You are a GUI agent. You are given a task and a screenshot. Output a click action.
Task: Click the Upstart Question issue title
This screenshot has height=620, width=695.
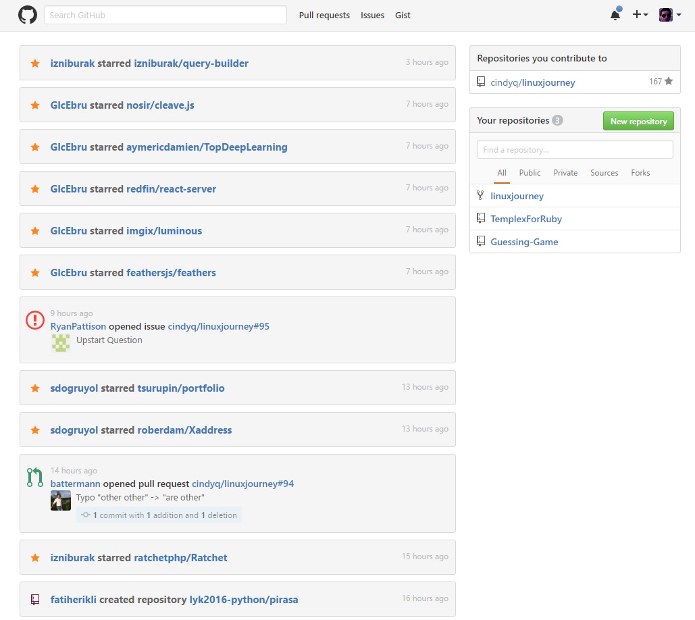[x=109, y=340]
